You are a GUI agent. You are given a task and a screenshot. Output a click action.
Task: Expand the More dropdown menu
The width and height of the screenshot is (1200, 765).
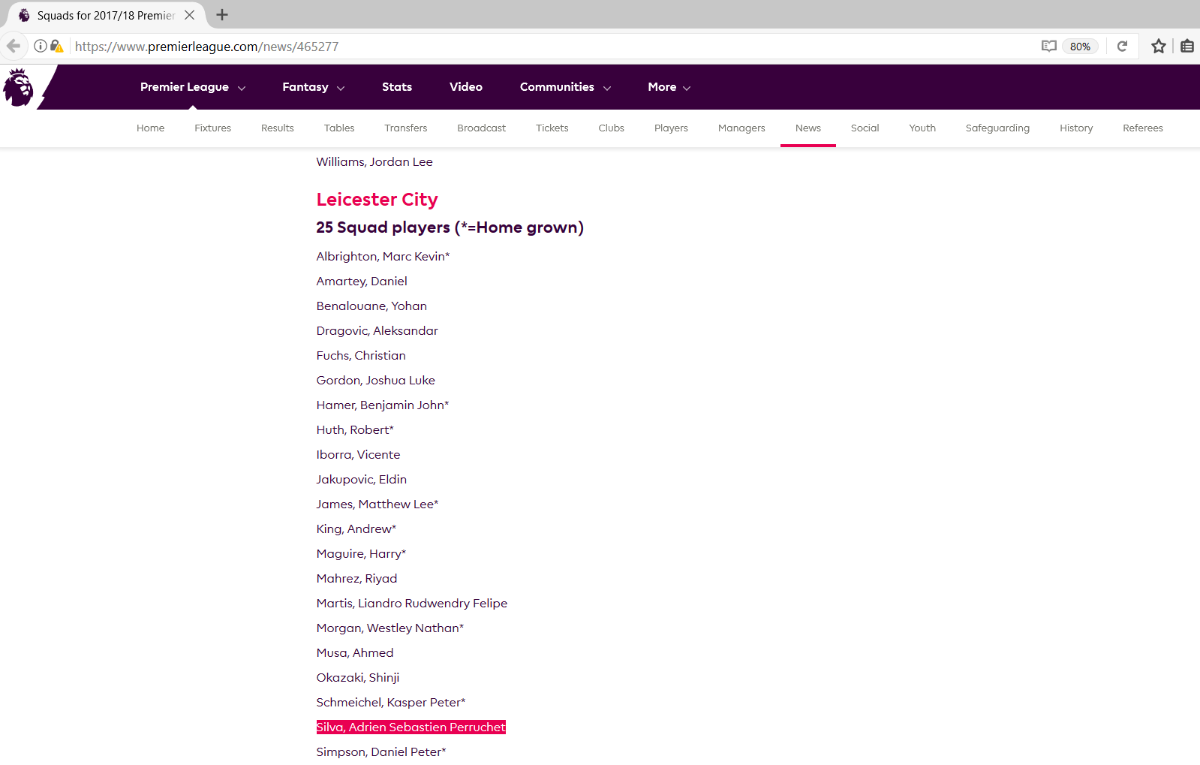[x=669, y=87]
